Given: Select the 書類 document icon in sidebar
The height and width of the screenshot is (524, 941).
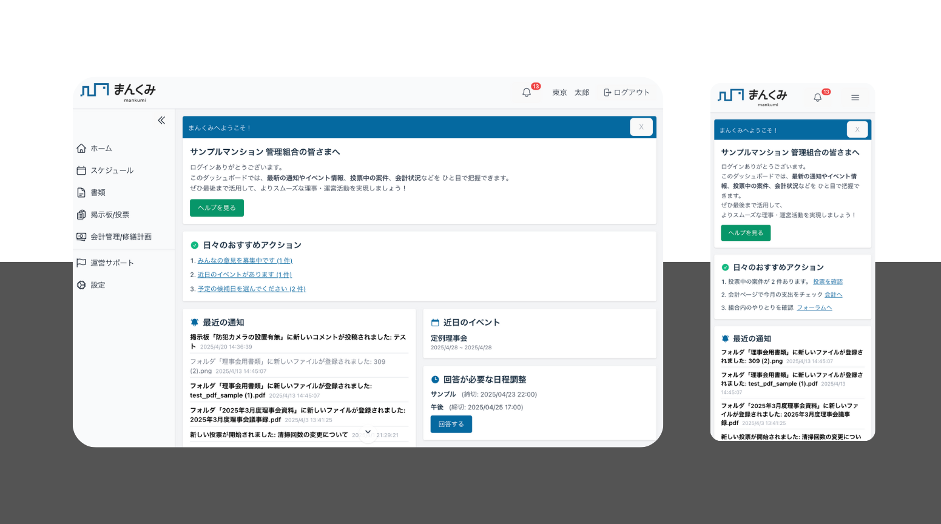Looking at the screenshot, I should 81,193.
